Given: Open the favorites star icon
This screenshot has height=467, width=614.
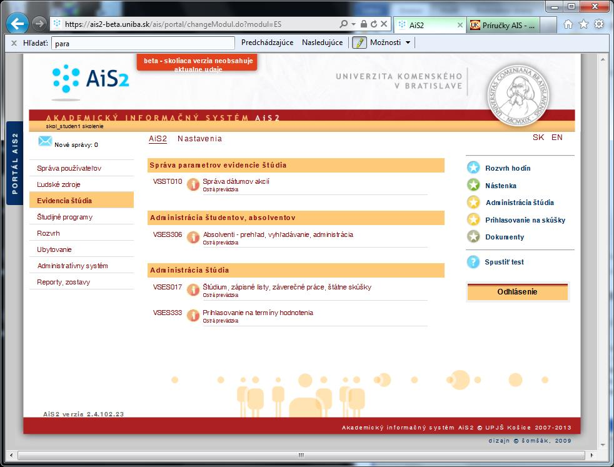Looking at the screenshot, I should click(x=583, y=24).
